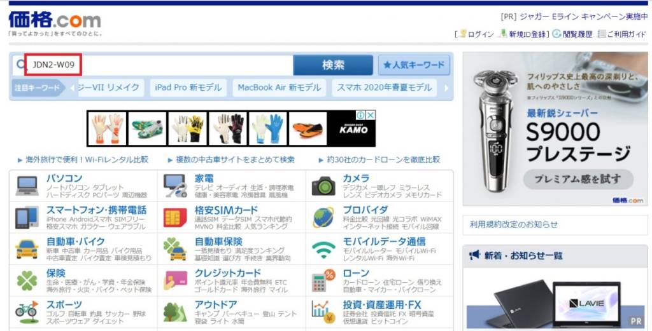Click the 格安SIMカード SIM card icon
This screenshot has height=331, width=652.
coord(175,217)
